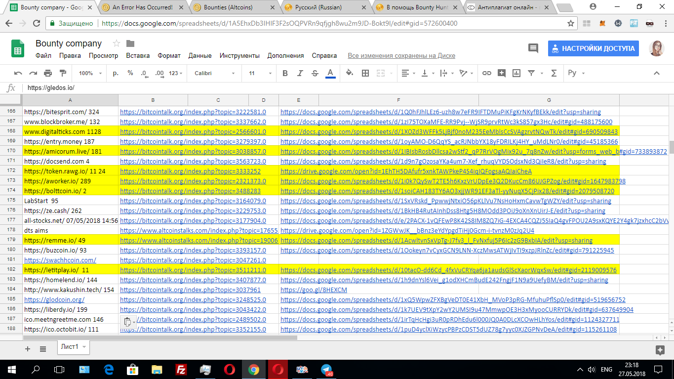Image resolution: width=674 pixels, height=379 pixels.
Task: Open the Формат menu
Action: pos(169,56)
